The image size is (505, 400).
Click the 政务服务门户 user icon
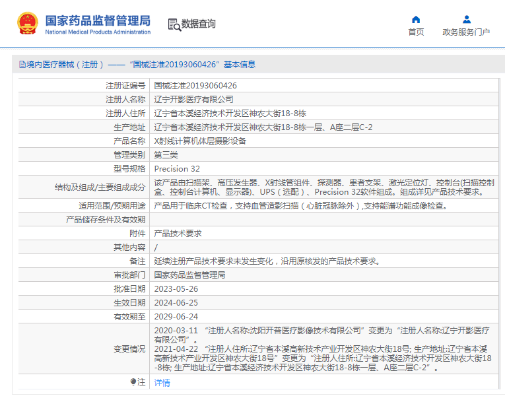[466, 20]
